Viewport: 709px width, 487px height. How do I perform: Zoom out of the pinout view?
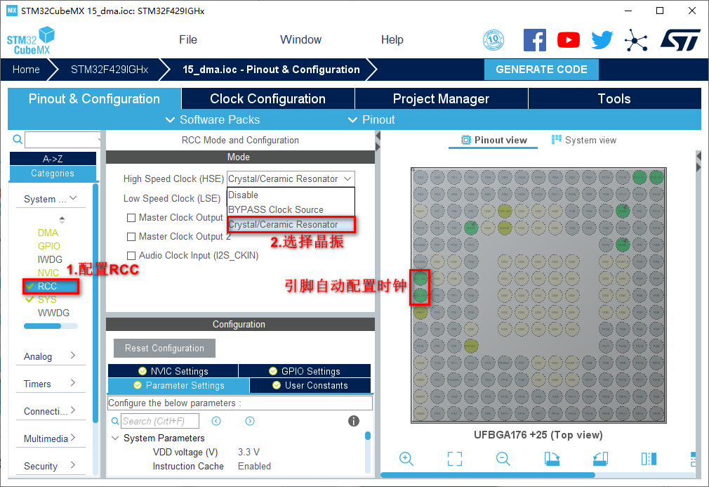coord(503,459)
